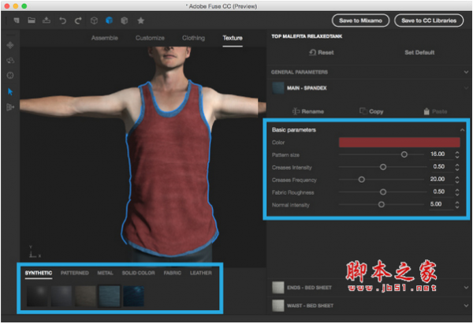Collapse the Basic parameters section
The height and width of the screenshot is (324, 473).
(x=462, y=130)
